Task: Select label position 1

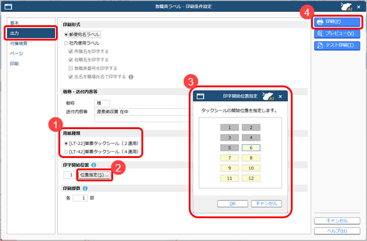Action: pyautogui.click(x=229, y=127)
